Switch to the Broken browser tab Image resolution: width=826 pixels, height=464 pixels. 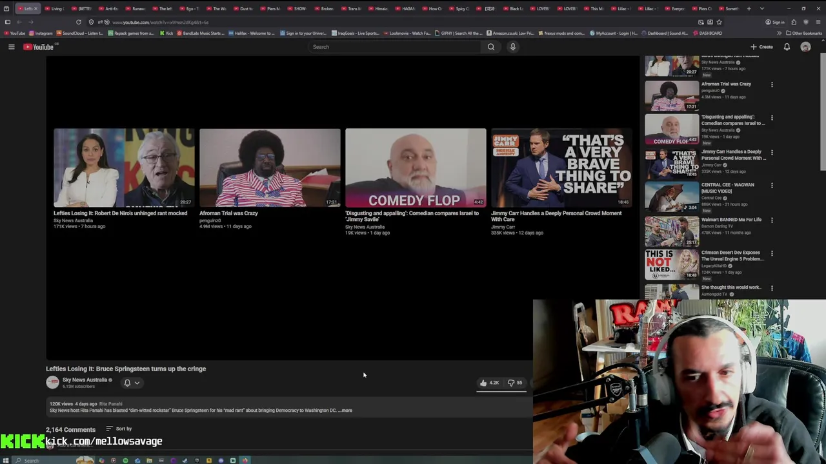pos(323,8)
